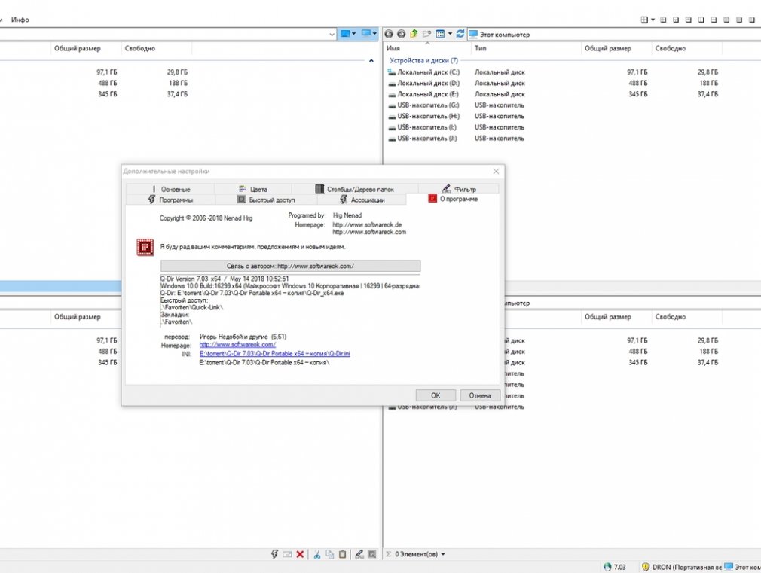Open dropdown arrow beside dark blue monitor icon

[x=354, y=33]
